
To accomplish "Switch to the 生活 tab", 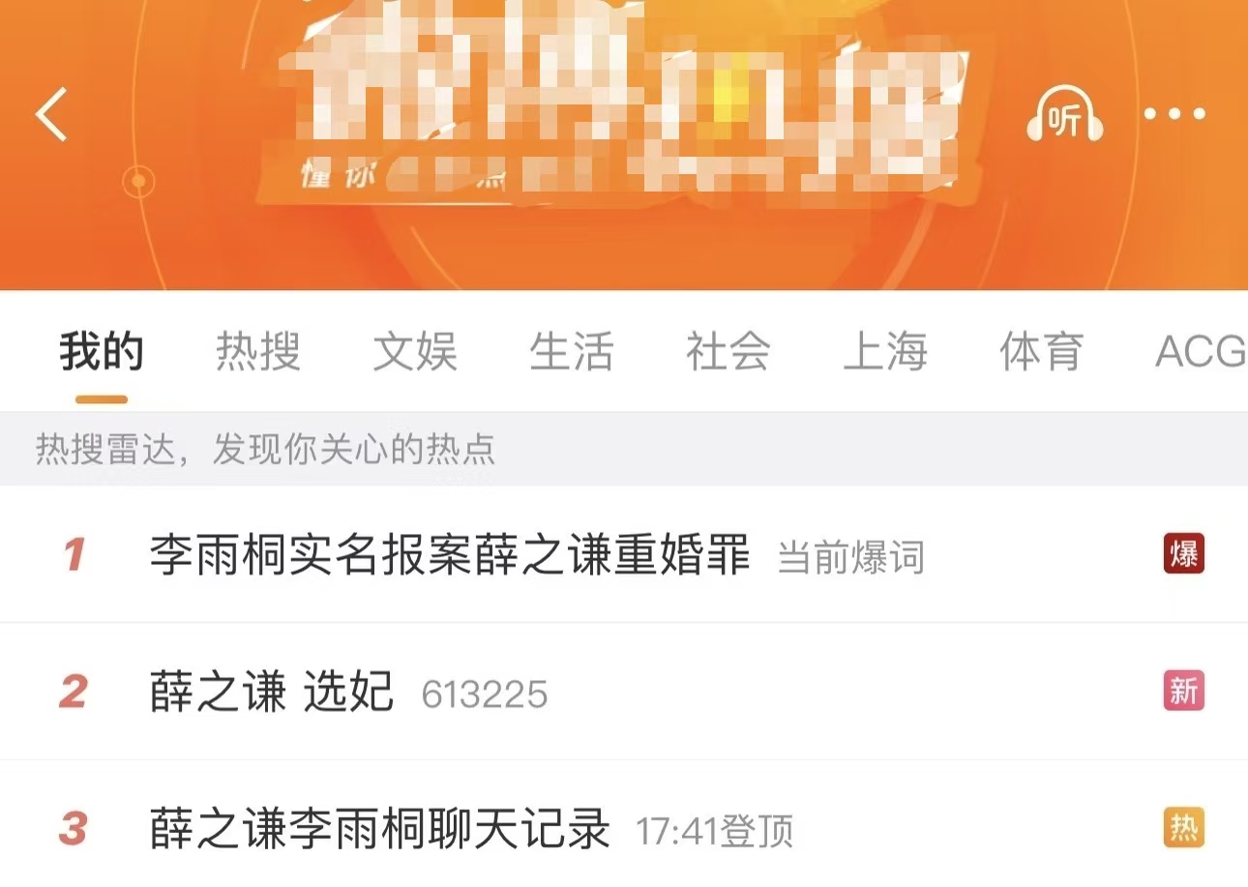I will pyautogui.click(x=572, y=352).
